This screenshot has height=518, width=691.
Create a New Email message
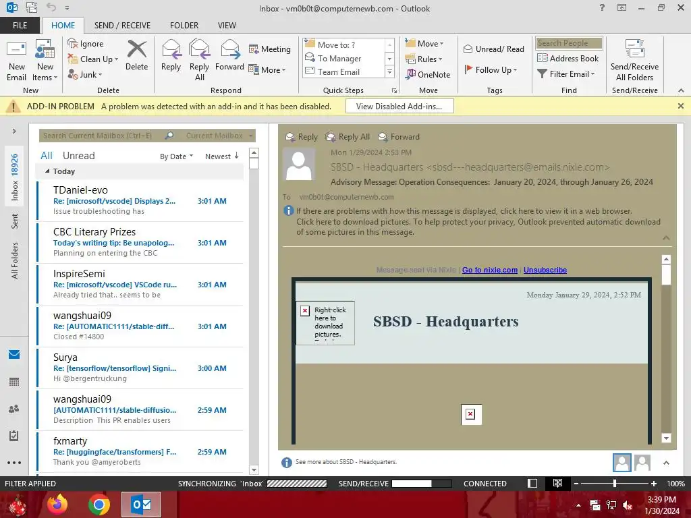[x=16, y=61]
